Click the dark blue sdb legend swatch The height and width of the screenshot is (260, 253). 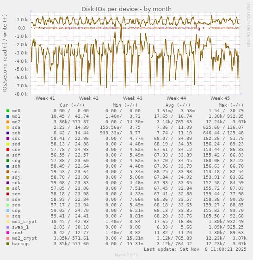pyautogui.click(x=8, y=133)
